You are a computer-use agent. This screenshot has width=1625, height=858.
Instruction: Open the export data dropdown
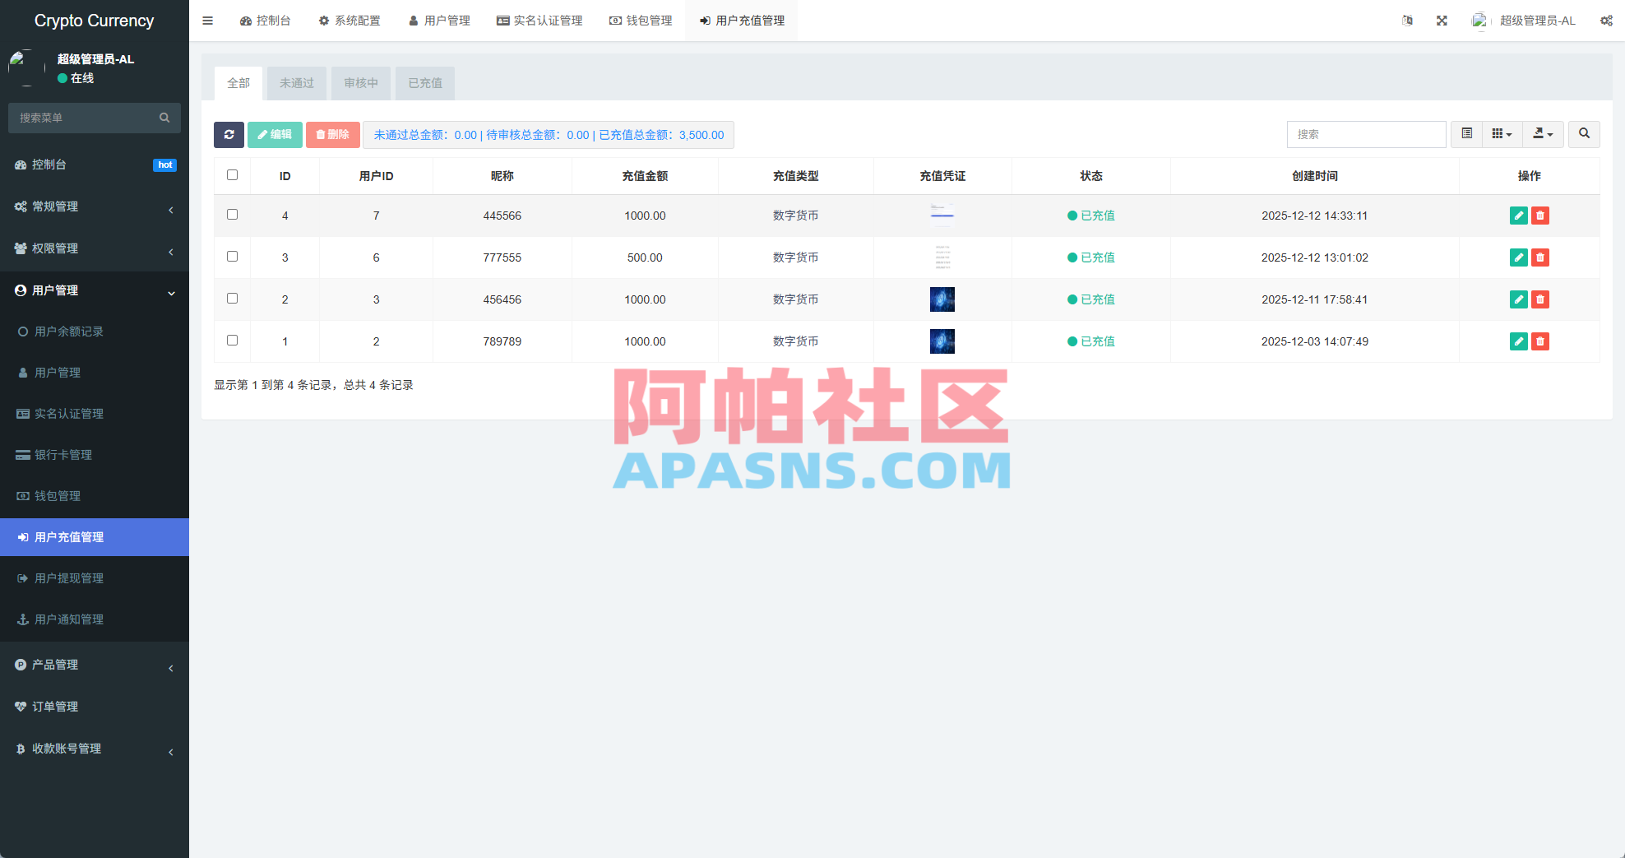(x=1543, y=134)
